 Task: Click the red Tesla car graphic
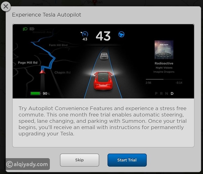click(x=103, y=81)
